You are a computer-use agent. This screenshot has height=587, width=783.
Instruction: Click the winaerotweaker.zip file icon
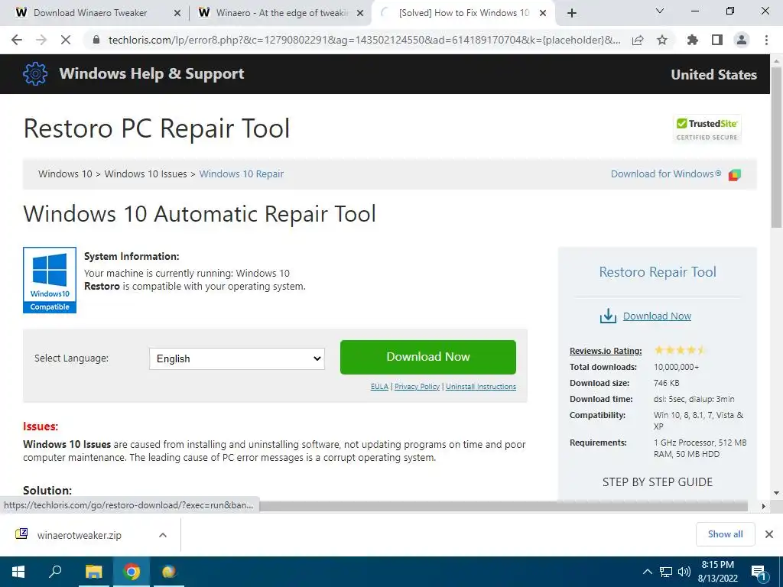[21, 534]
